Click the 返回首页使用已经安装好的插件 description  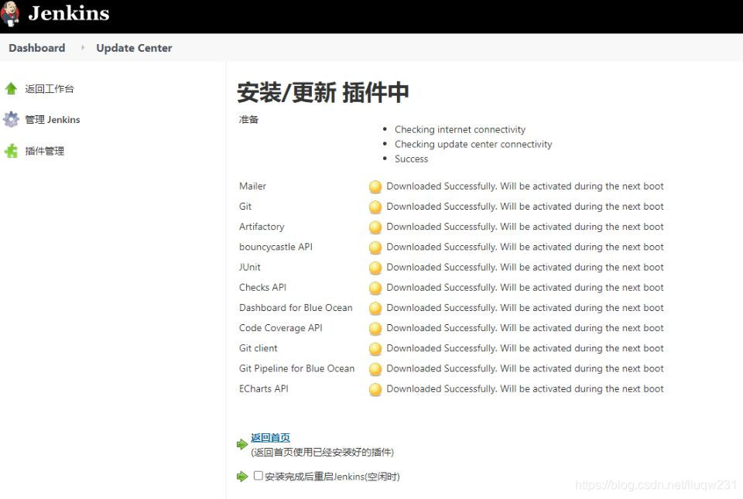[322, 452]
